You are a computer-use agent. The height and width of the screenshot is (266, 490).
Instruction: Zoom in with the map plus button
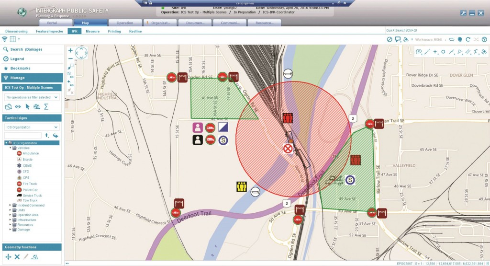[71, 50]
